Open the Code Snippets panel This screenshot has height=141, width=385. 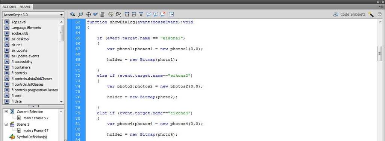[x=349, y=15]
